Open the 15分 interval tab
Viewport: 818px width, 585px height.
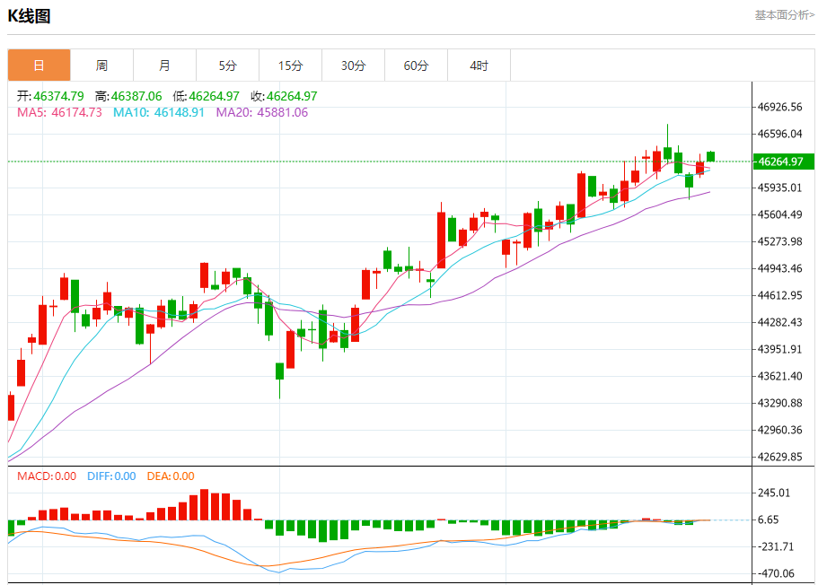pyautogui.click(x=290, y=65)
